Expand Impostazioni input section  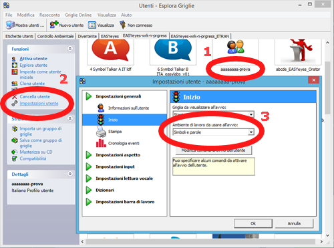[x=89, y=166]
